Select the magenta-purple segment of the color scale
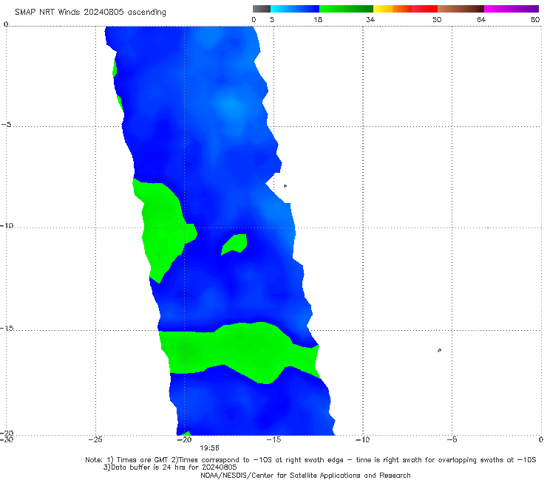Screen dimensions: 547x480 [x=512, y=9]
